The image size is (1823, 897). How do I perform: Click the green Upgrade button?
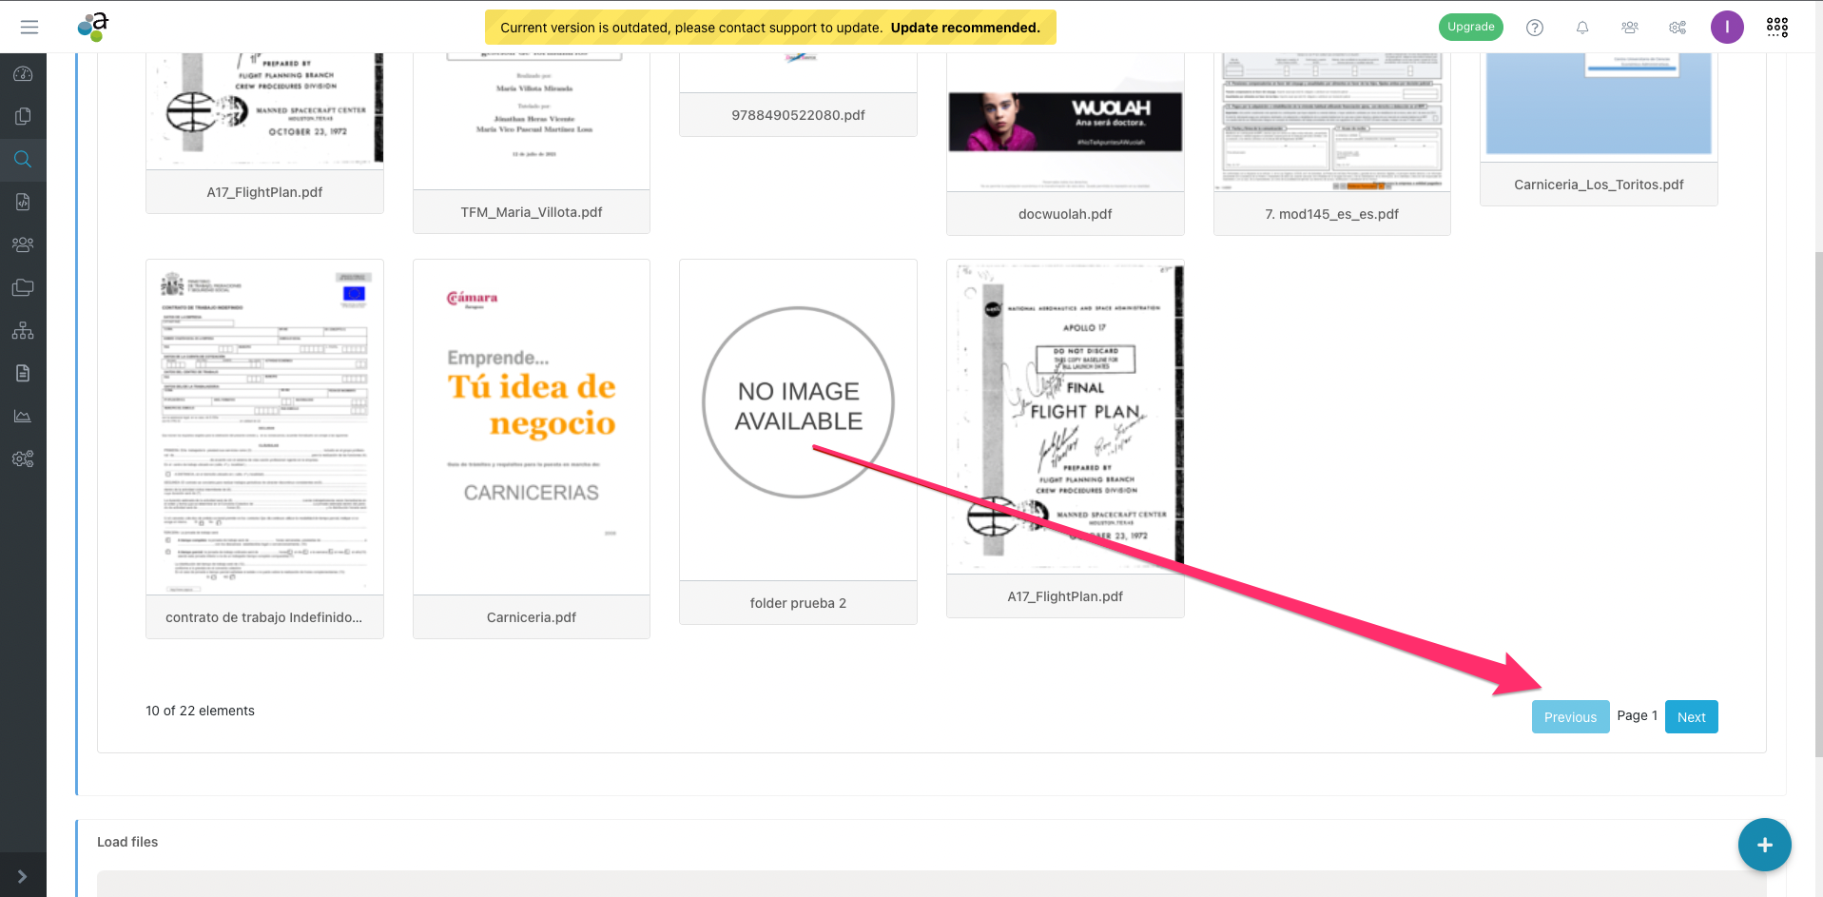(x=1470, y=28)
